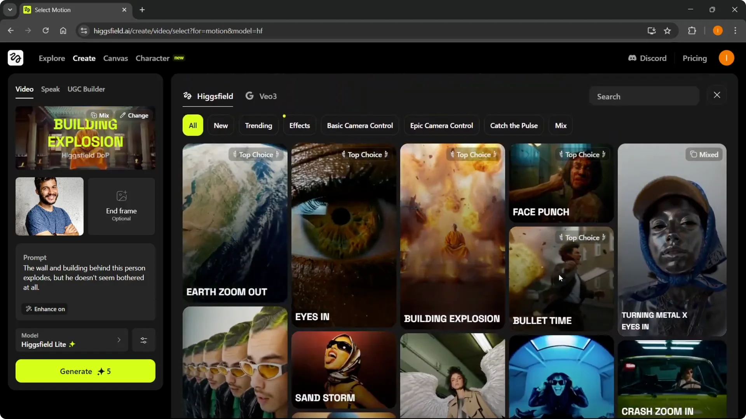746x419 pixels.
Task: Click the motion Search field
Action: coord(644,97)
